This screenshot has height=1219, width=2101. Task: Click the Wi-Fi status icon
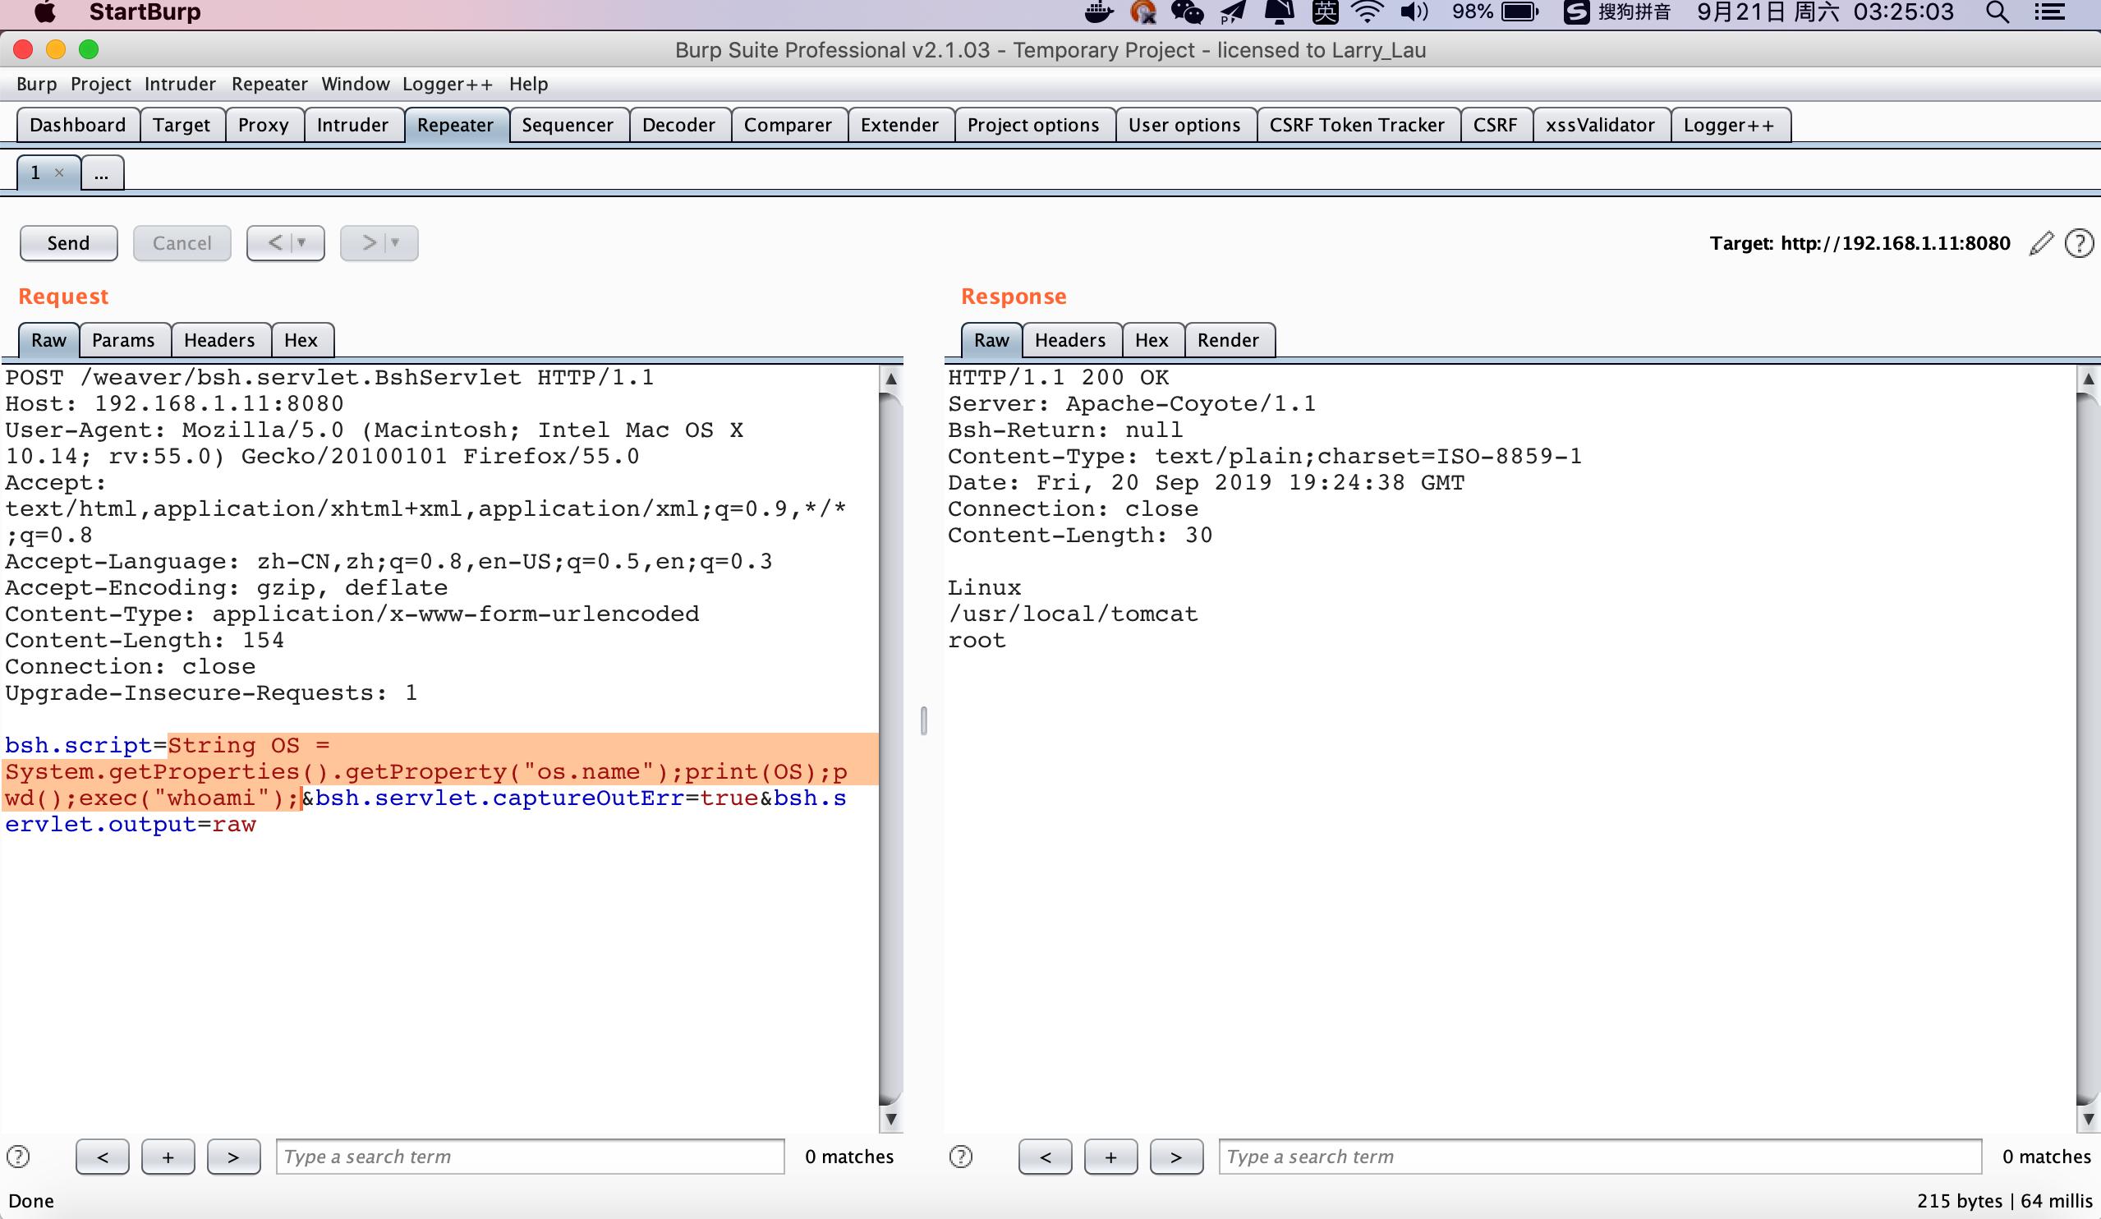1367,12
